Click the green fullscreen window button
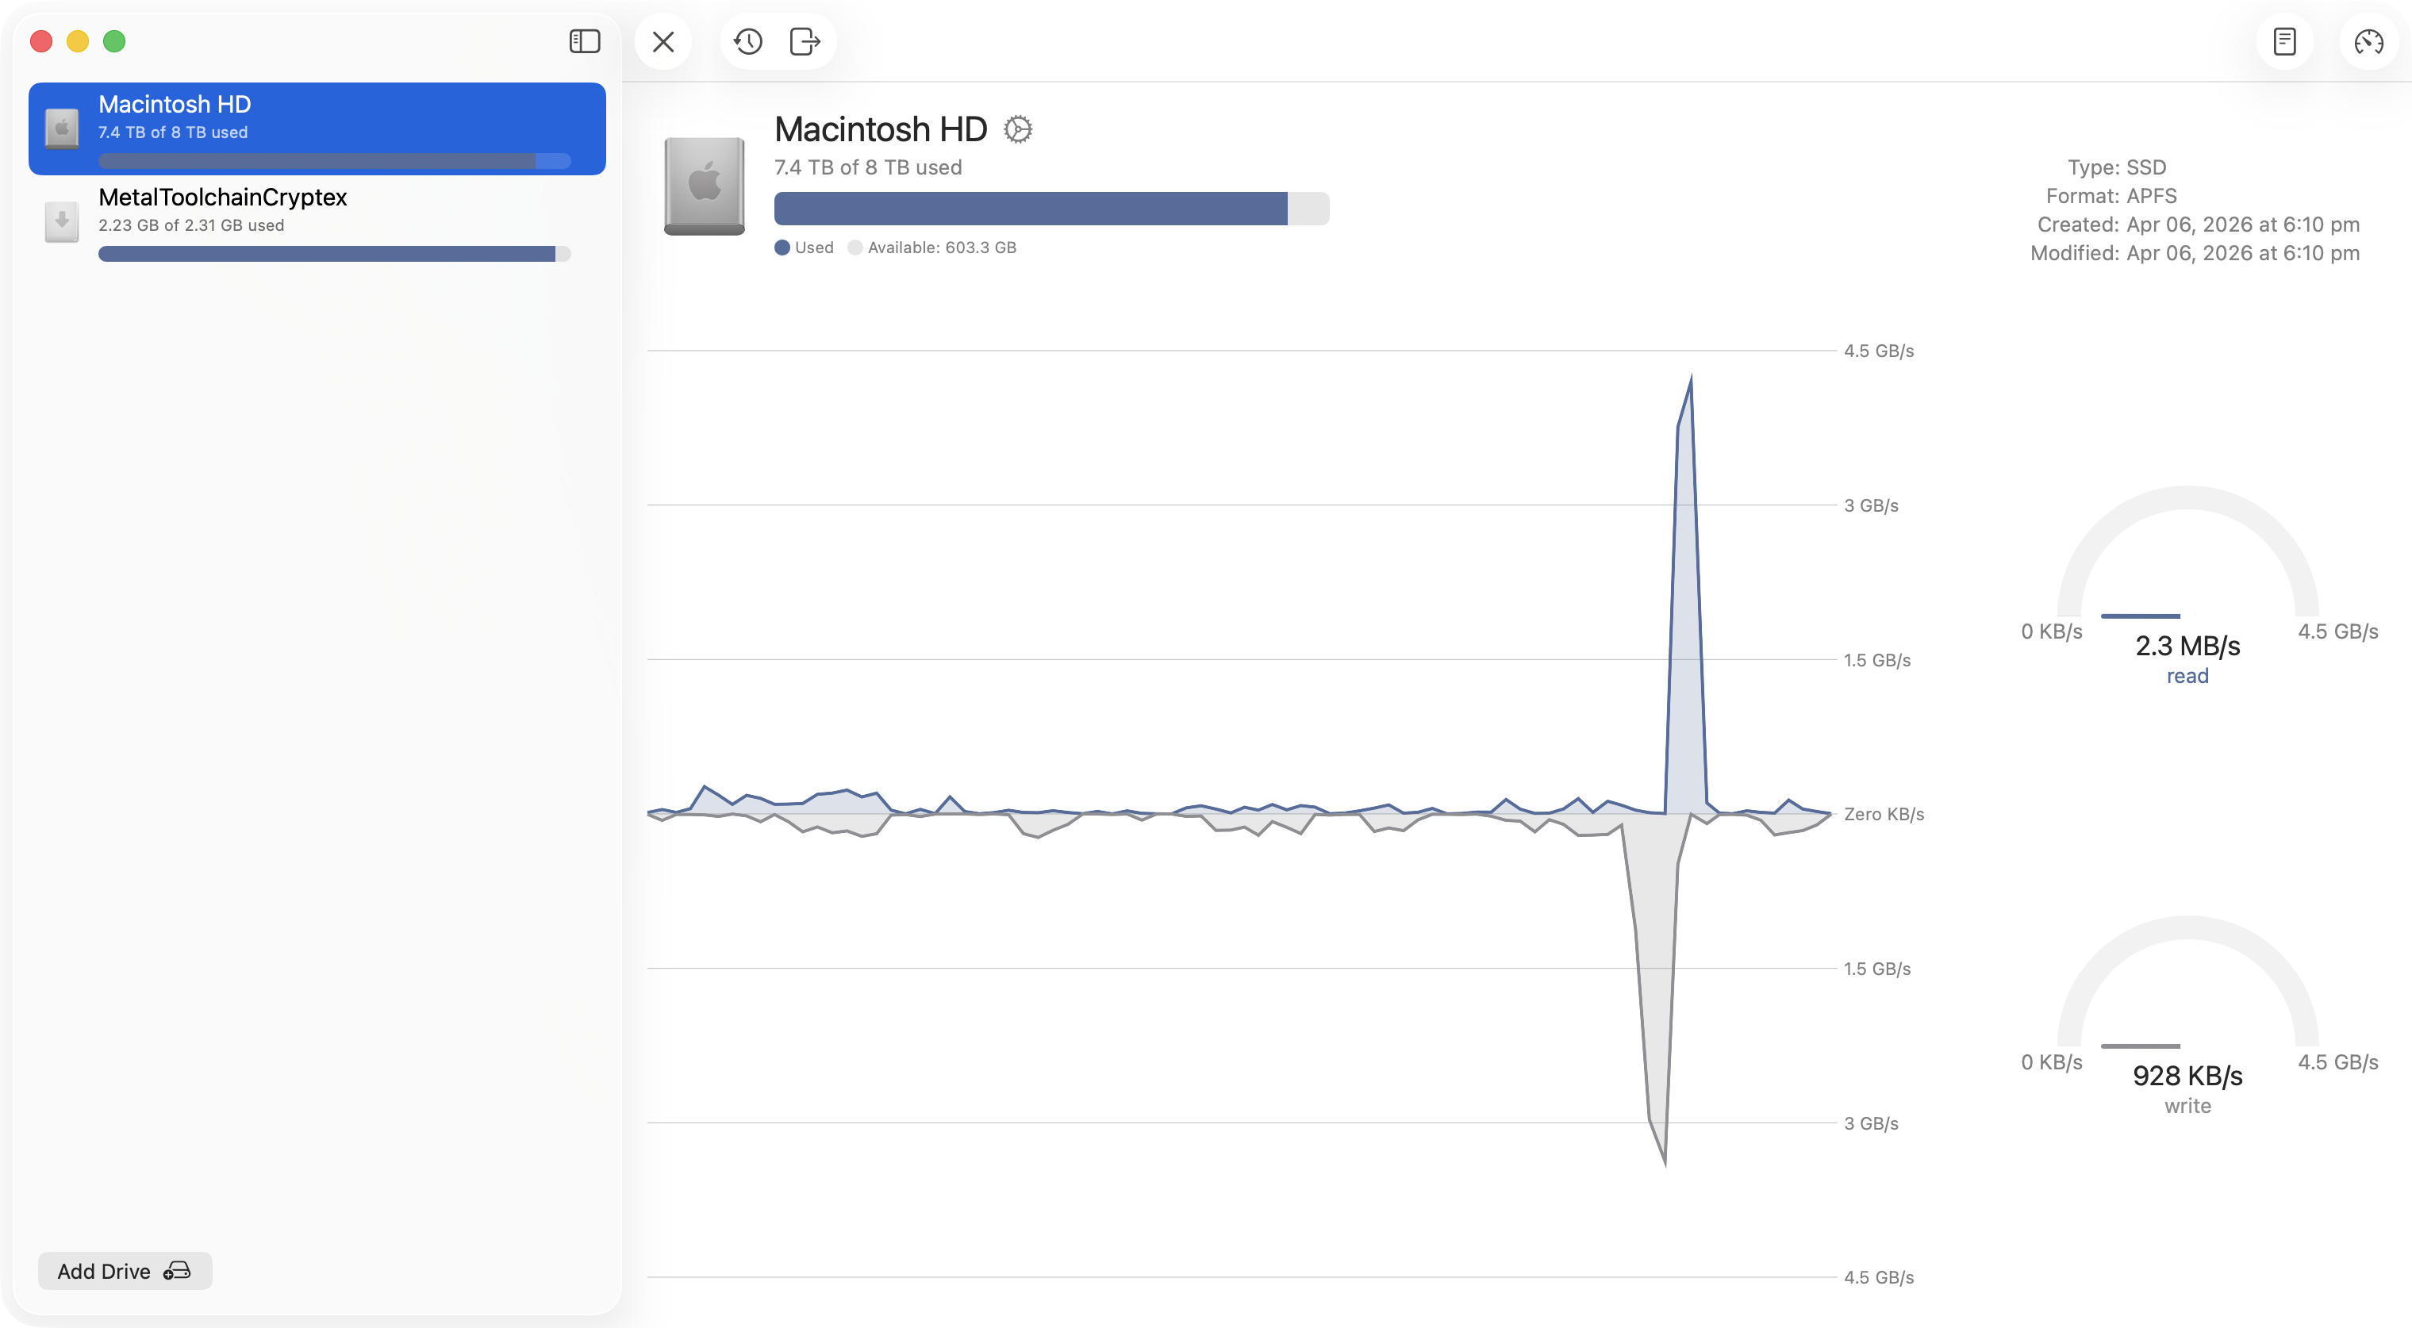2412x1328 pixels. pos(114,41)
